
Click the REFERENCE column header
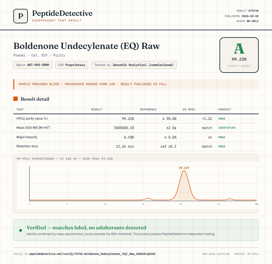tap(148, 109)
